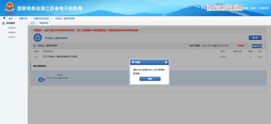Click the 申报缴纳 sidebar grid icon
Screen dimensions: 271x124
pos(4,23)
